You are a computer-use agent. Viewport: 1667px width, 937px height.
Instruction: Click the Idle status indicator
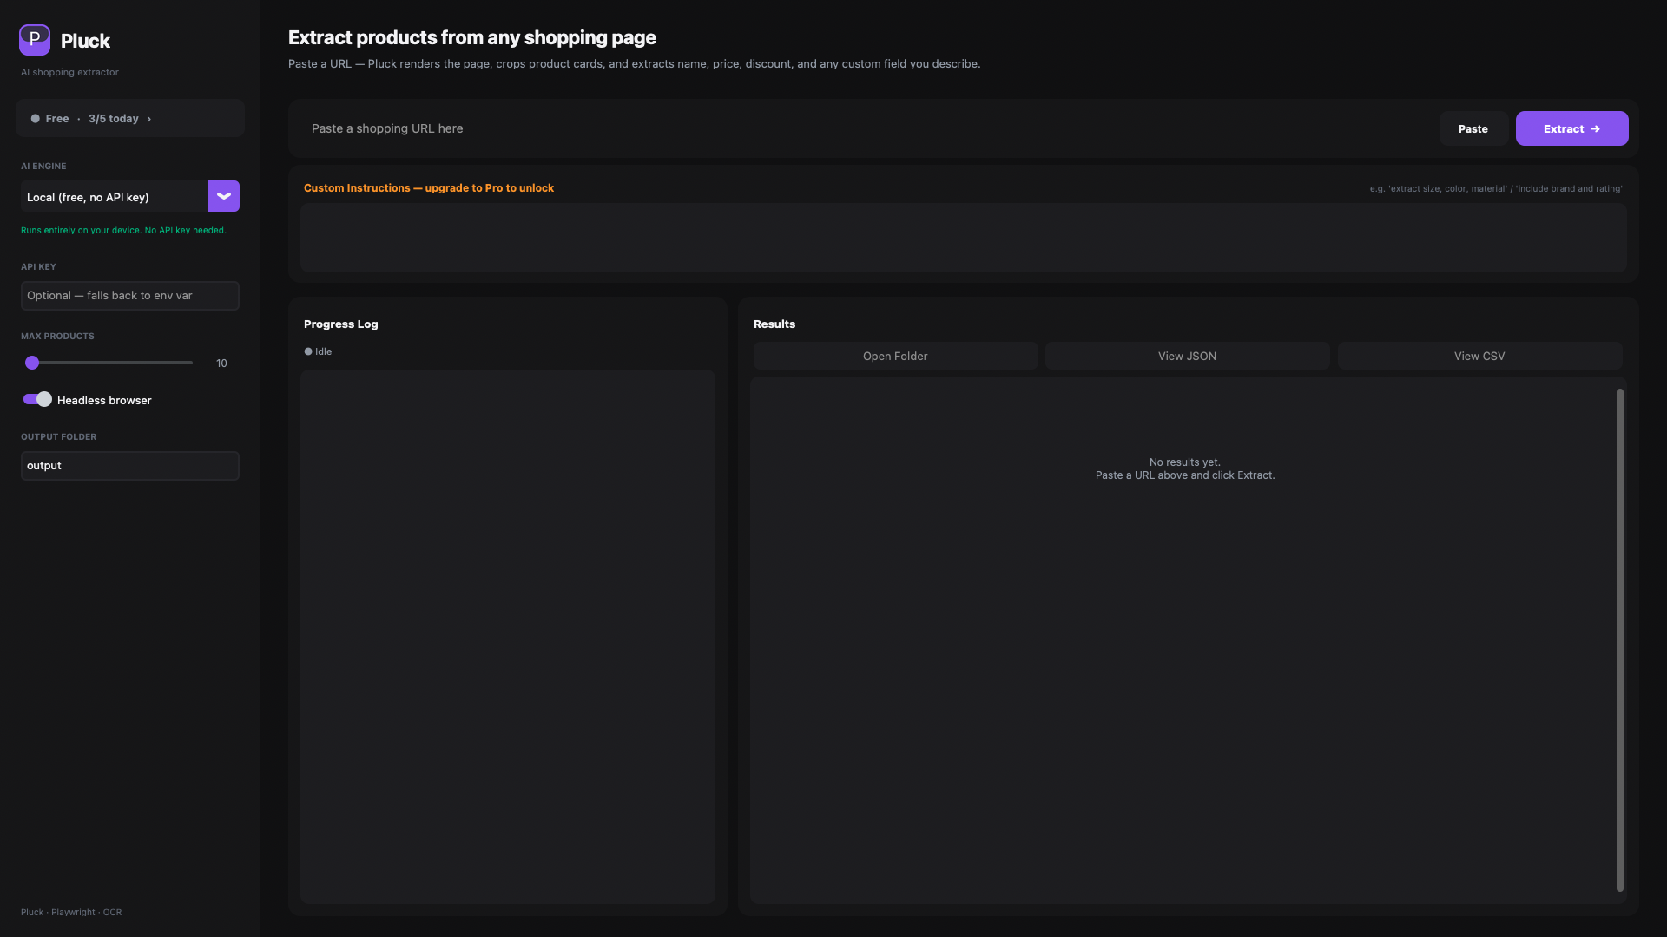(318, 351)
